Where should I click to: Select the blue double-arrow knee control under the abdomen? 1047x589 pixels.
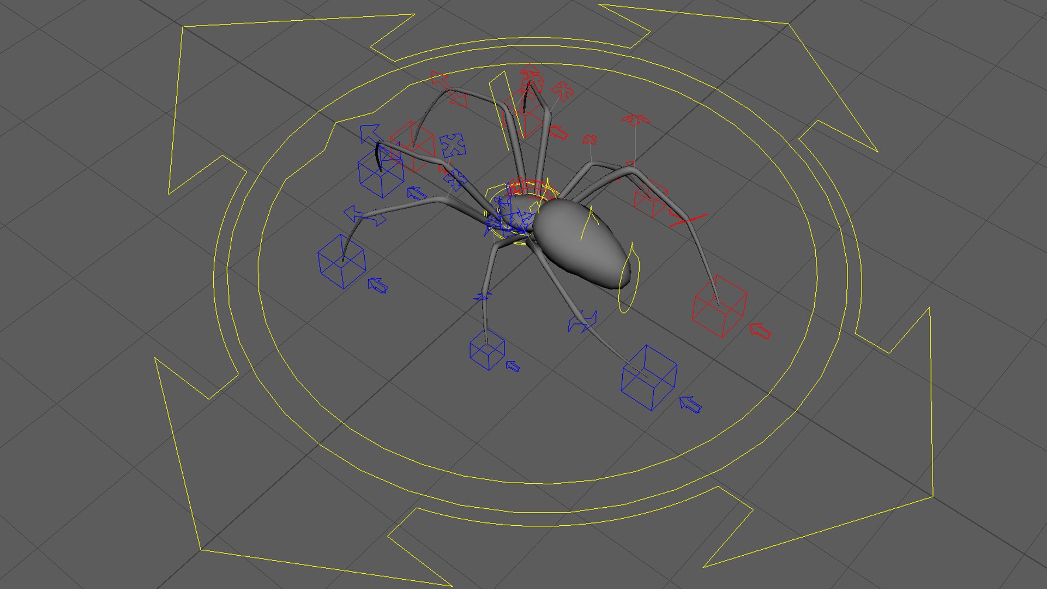pos(582,322)
